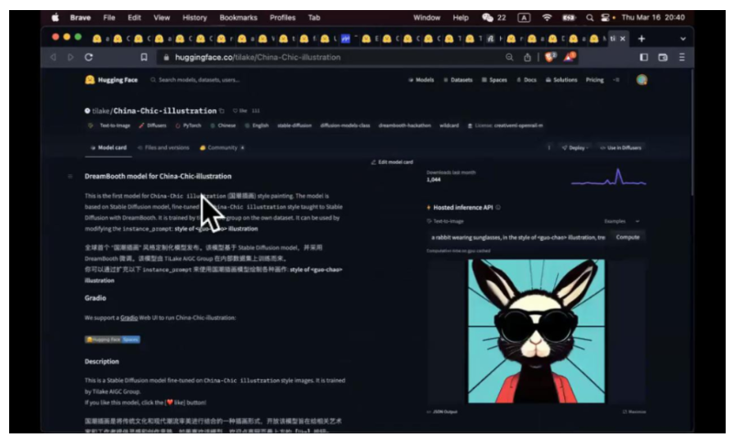Expand JSON Output below image
Image resolution: width=733 pixels, height=438 pixels.
442,411
